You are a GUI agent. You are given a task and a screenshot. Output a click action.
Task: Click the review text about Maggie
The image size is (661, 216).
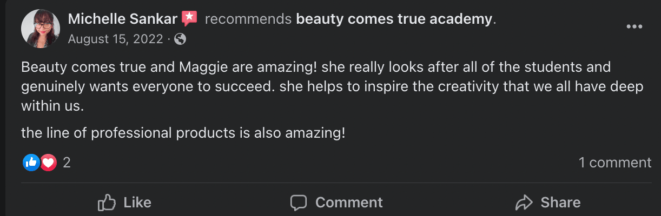point(315,87)
